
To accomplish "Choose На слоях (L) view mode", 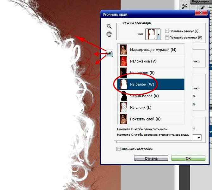I will coord(151,108).
